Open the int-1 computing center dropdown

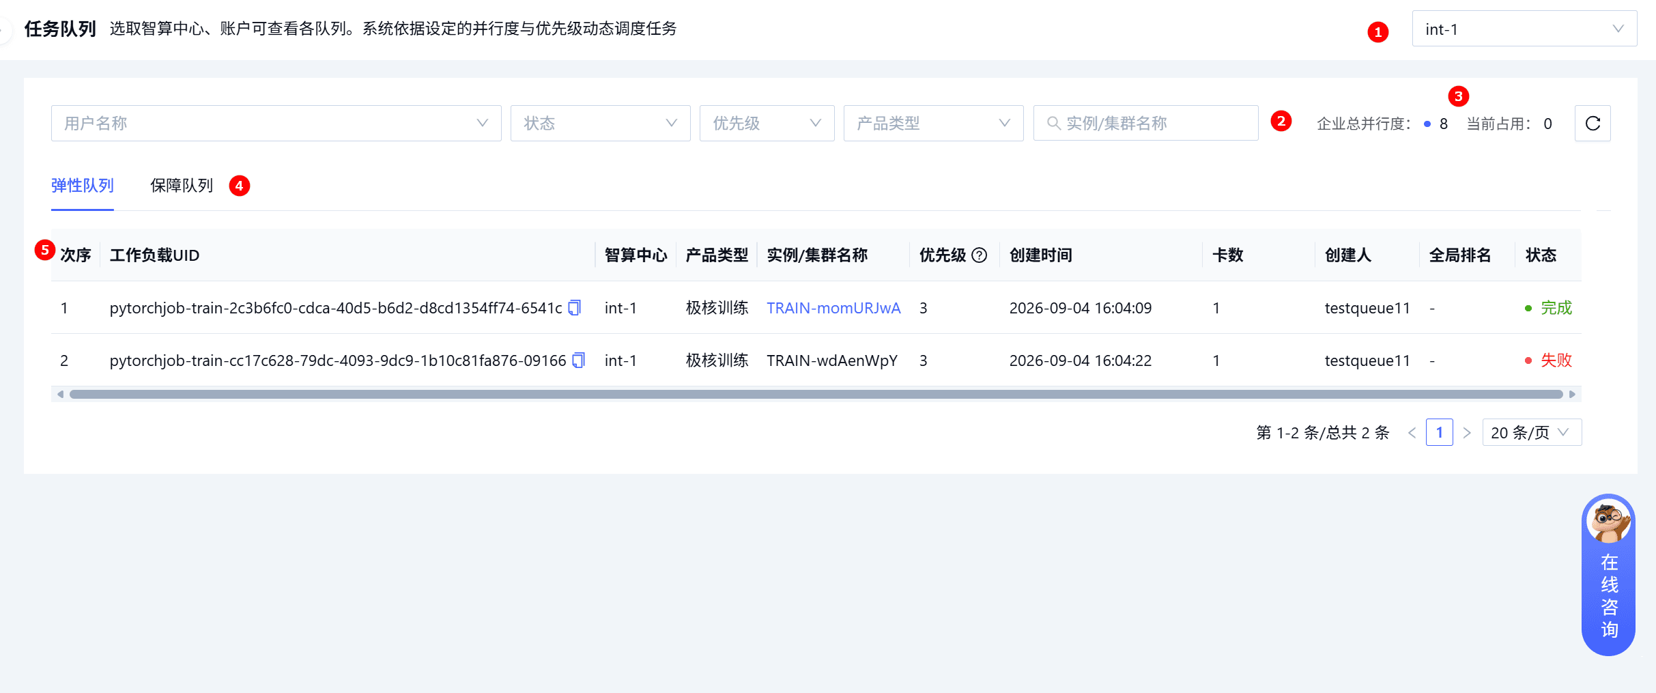[x=1524, y=29]
